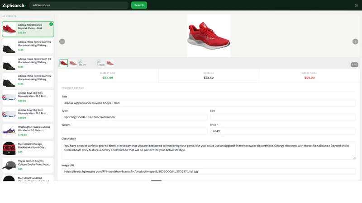Click market low $44.99 value
This screenshot has width=362, height=203.
(x=108, y=78)
